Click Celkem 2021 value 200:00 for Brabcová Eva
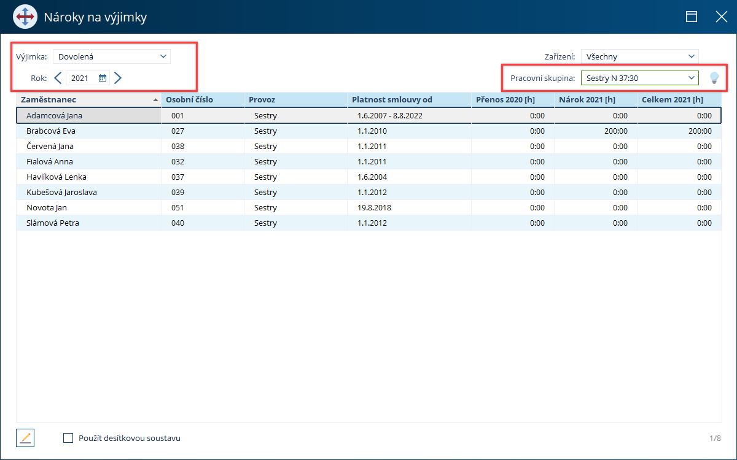 700,131
